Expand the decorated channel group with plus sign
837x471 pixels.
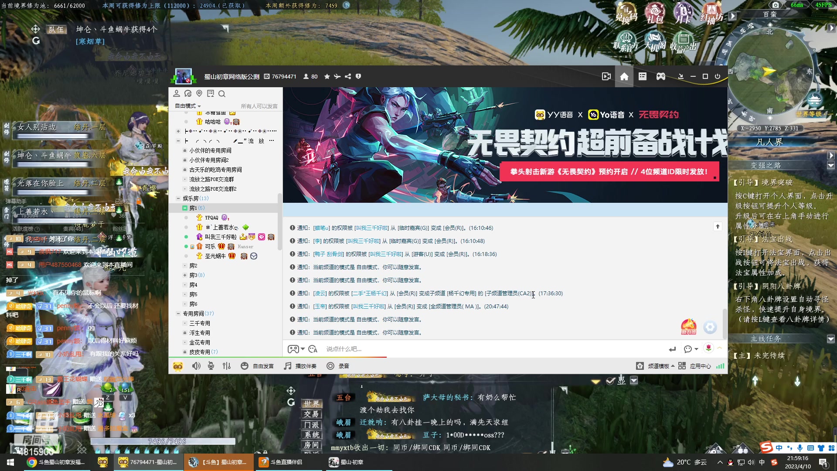pyautogui.click(x=178, y=131)
